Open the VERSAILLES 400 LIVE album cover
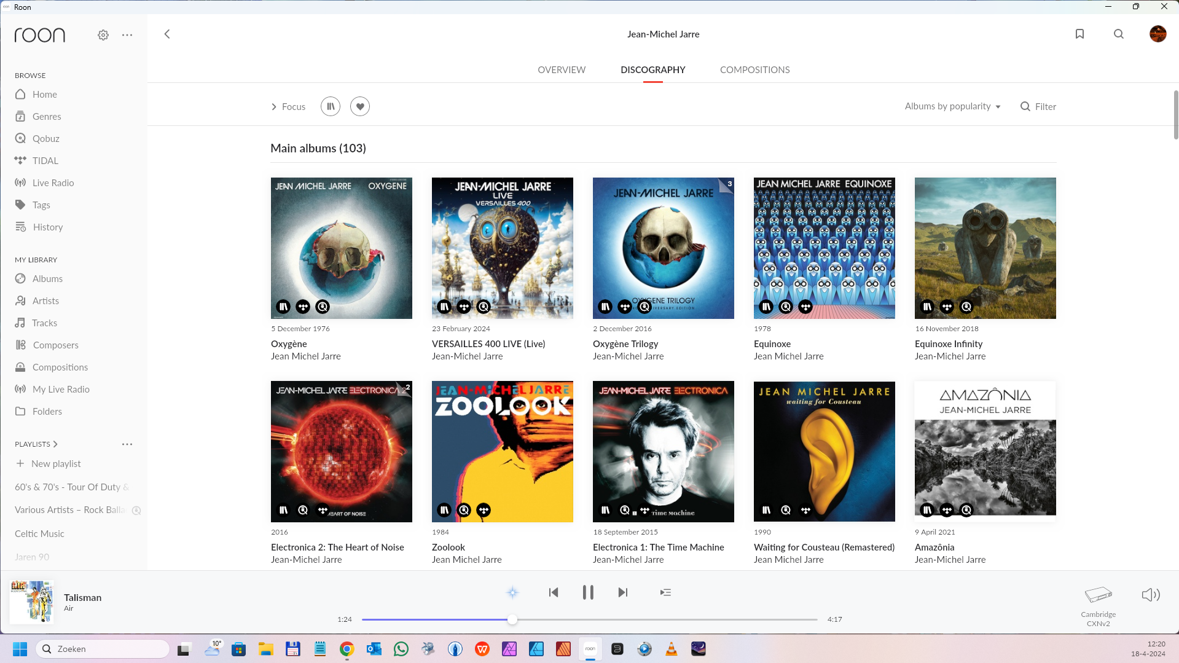Screen dimensions: 1179x663 (503, 248)
